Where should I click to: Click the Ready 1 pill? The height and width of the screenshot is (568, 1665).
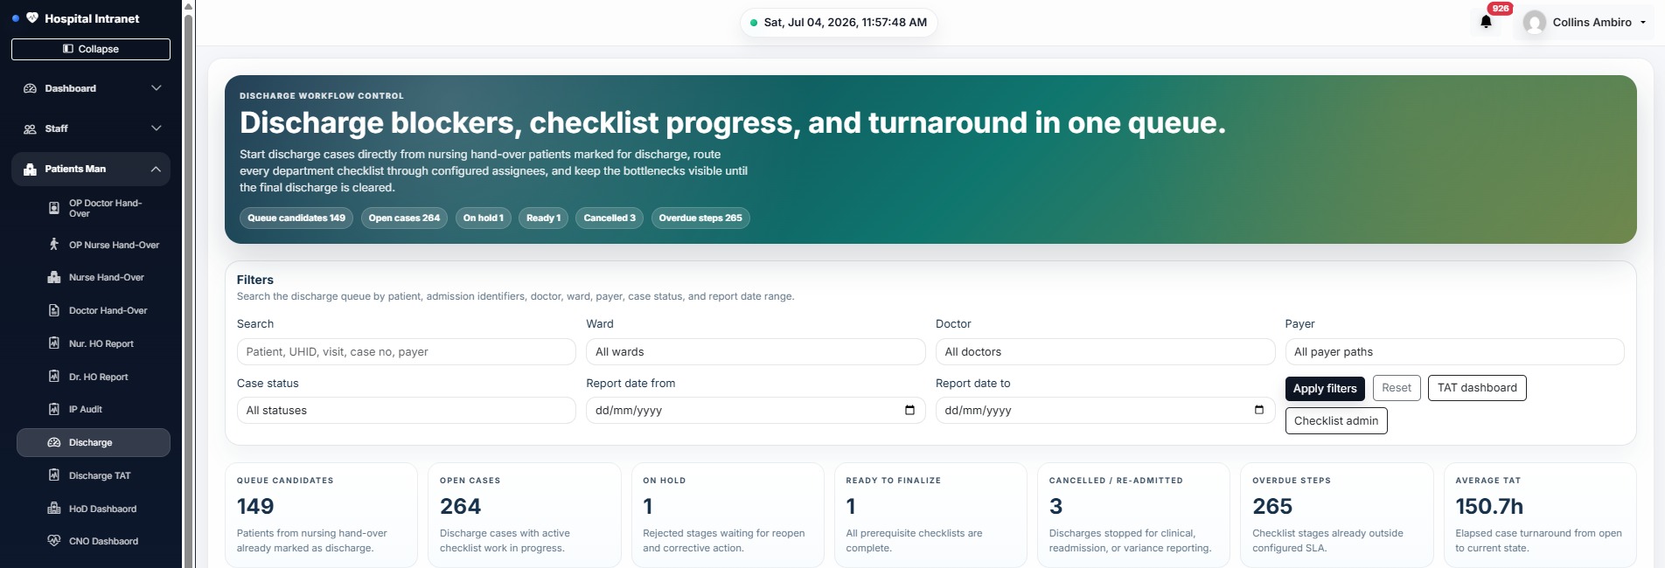click(543, 218)
